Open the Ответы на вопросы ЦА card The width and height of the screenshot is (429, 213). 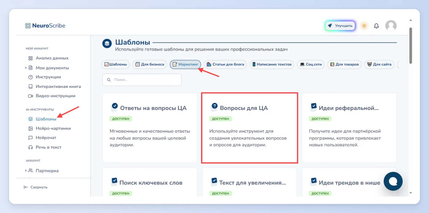point(150,128)
